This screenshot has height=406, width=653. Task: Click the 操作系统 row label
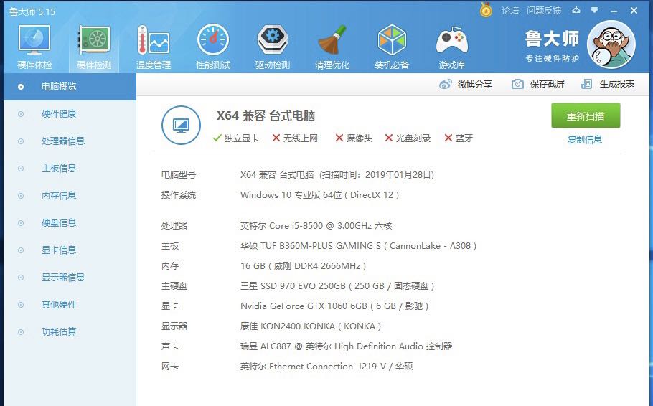pos(178,195)
